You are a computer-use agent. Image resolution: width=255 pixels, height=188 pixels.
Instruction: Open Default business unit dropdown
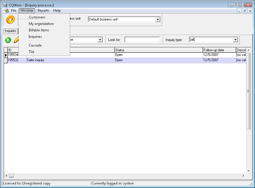tap(158, 20)
